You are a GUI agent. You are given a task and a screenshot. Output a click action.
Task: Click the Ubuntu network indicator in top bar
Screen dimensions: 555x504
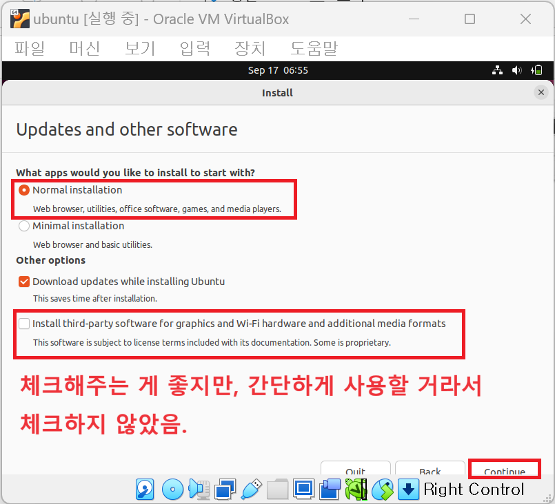click(x=497, y=70)
